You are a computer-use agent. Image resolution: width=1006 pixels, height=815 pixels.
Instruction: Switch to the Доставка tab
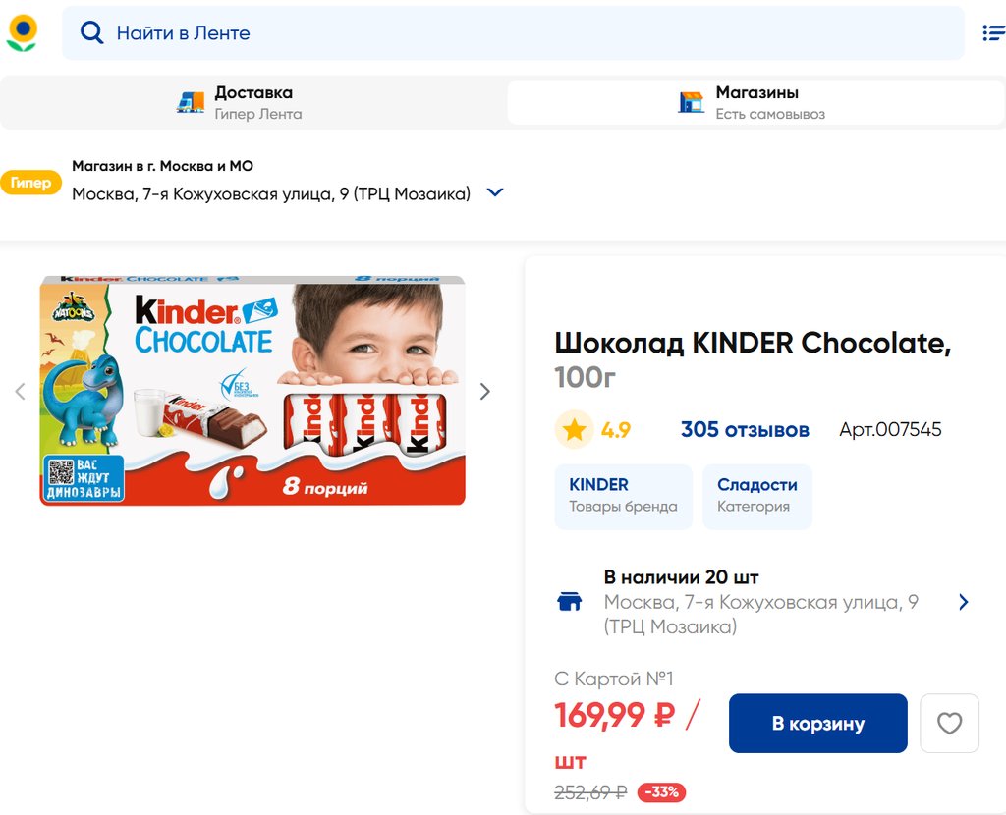click(253, 102)
